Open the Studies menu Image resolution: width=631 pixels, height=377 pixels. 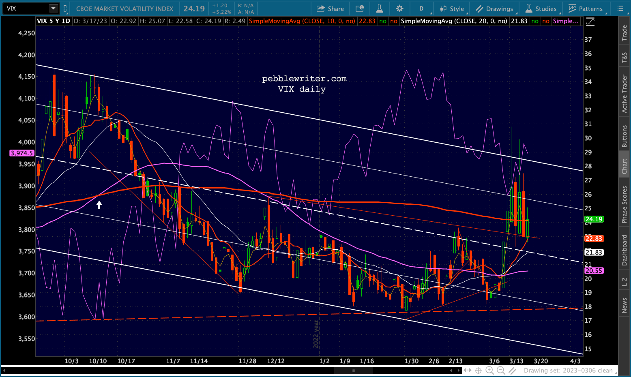[541, 9]
